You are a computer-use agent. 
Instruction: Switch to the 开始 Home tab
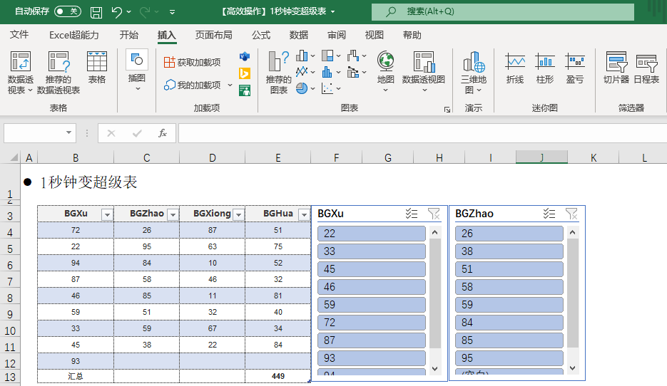coord(129,35)
